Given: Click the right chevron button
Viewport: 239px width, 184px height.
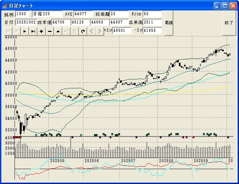Looking at the screenshot, I should 100,31.
